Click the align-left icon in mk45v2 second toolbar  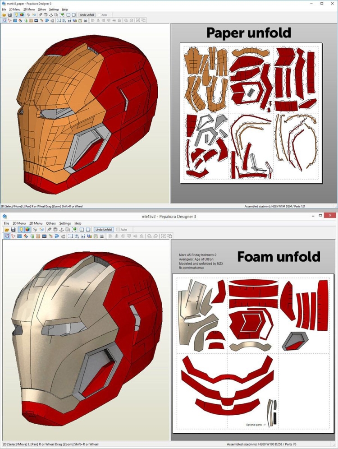[x=110, y=236]
